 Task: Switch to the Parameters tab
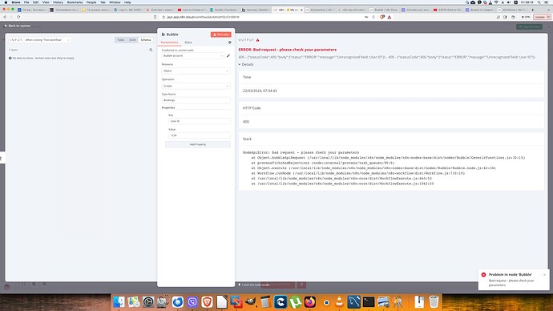tap(169, 42)
